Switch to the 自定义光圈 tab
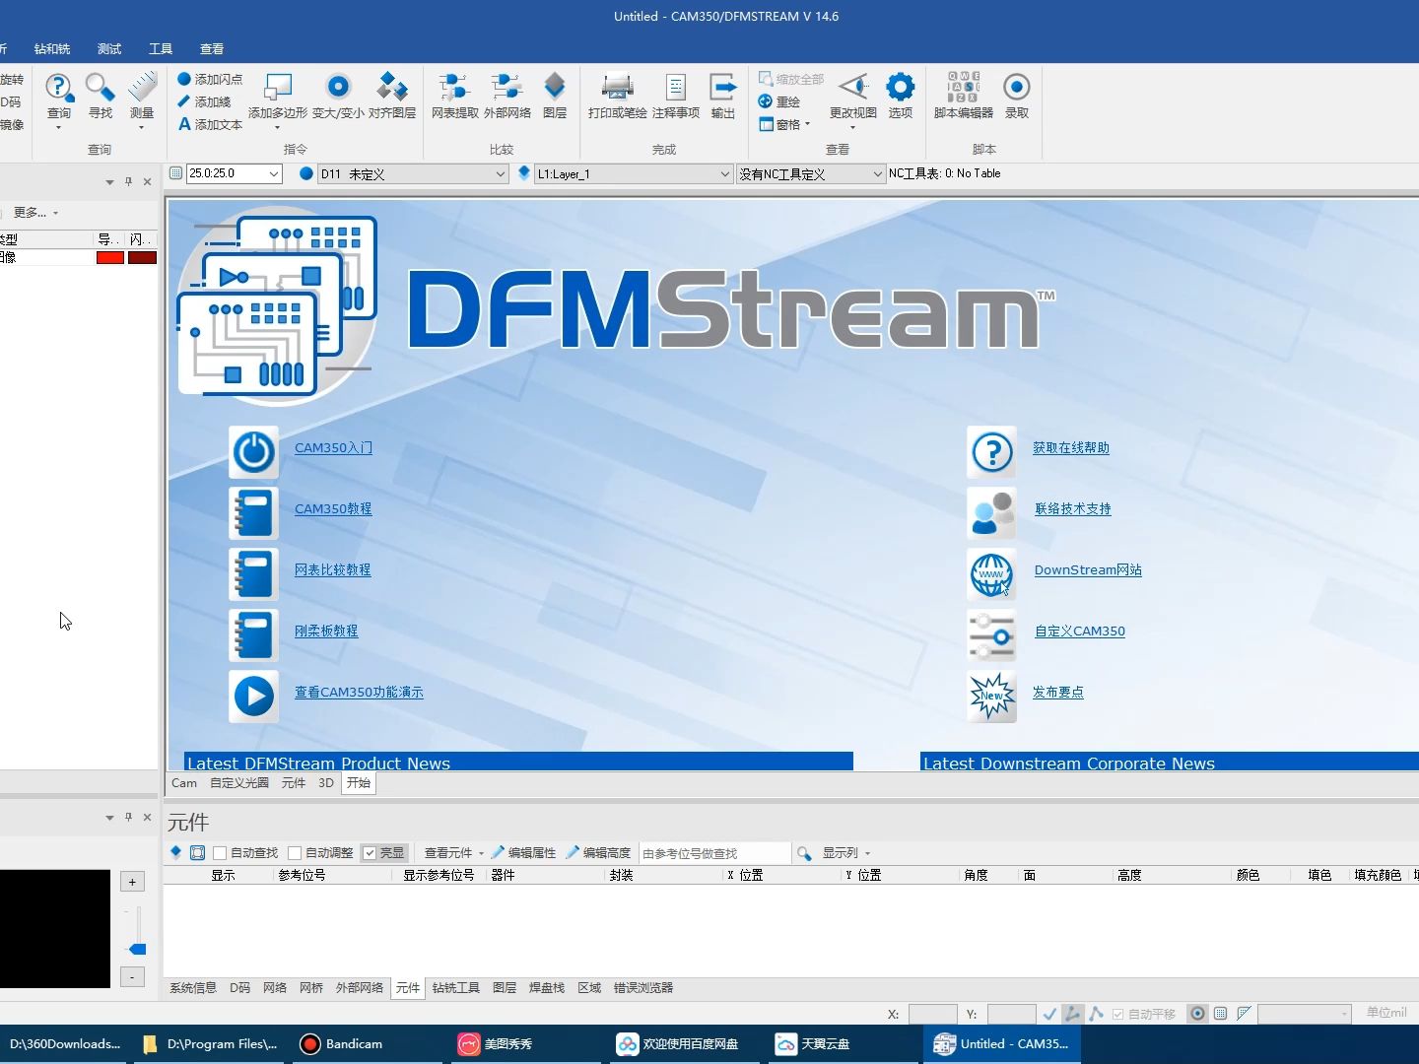The width and height of the screenshot is (1419, 1064). [239, 783]
